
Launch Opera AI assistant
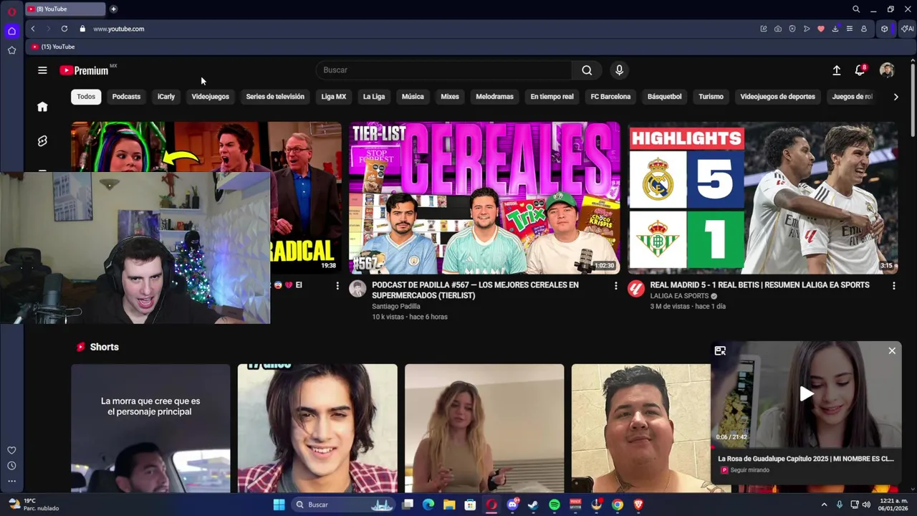(907, 29)
